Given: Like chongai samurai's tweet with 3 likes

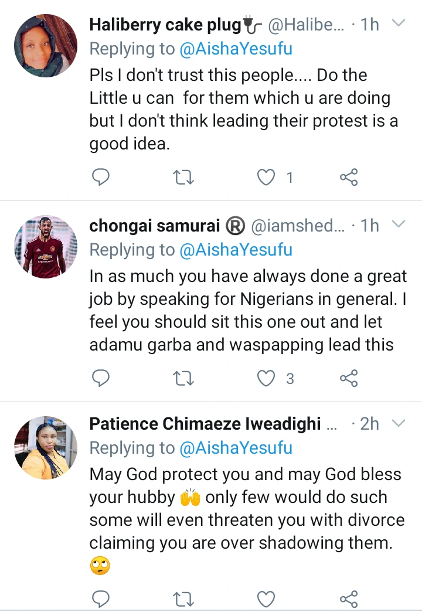Looking at the screenshot, I should tap(267, 378).
